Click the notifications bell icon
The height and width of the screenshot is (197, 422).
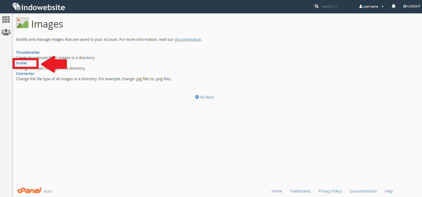(x=393, y=6)
